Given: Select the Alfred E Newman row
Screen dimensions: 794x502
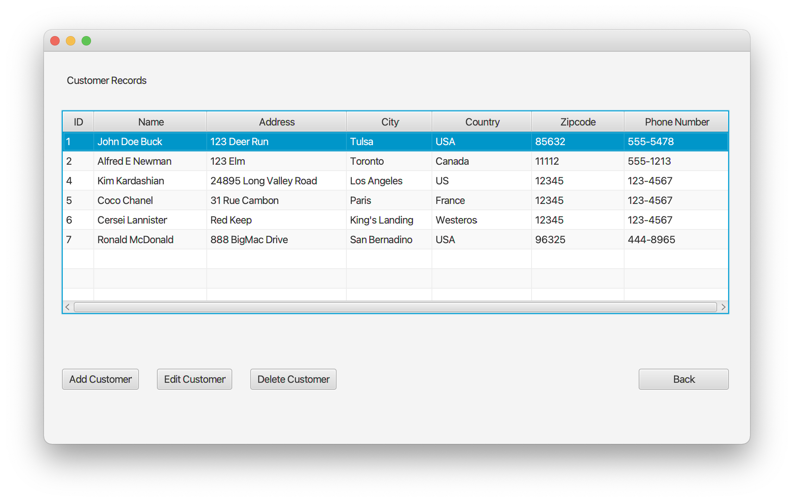Looking at the screenshot, I should click(x=134, y=161).
